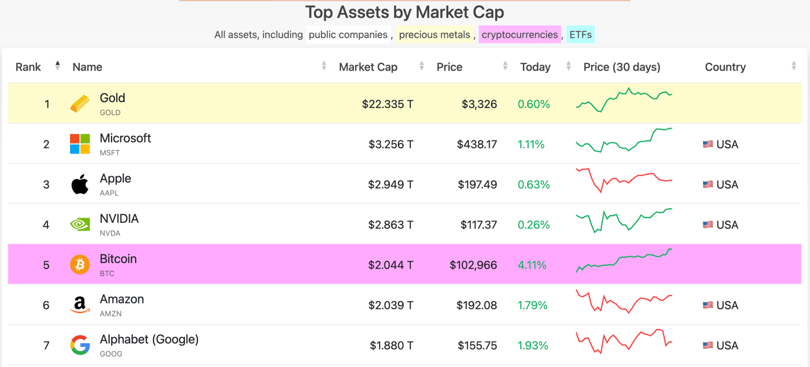Sort table by Rank arrows
Image resolution: width=810 pixels, height=367 pixels.
point(58,66)
